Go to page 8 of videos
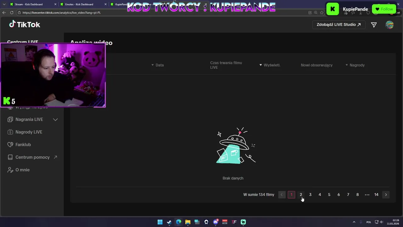 coord(357,195)
